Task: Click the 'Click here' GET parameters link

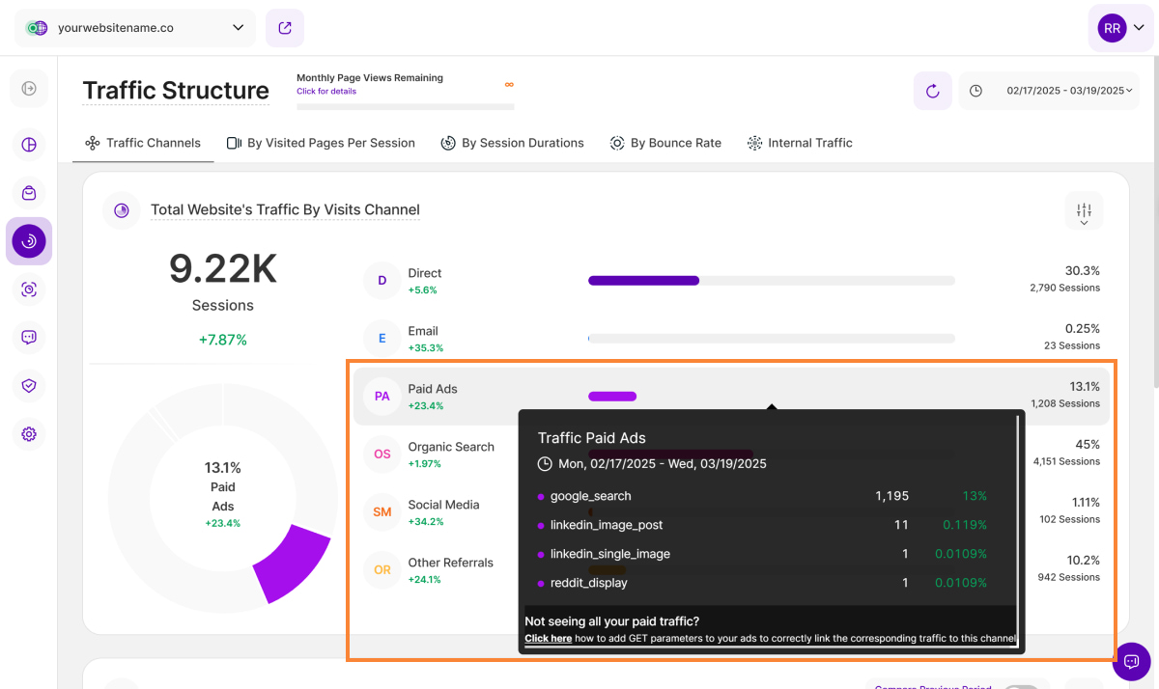Action: click(548, 638)
